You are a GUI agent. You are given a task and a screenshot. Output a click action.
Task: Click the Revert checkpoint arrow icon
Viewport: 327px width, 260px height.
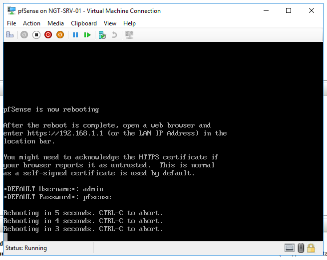(114, 35)
